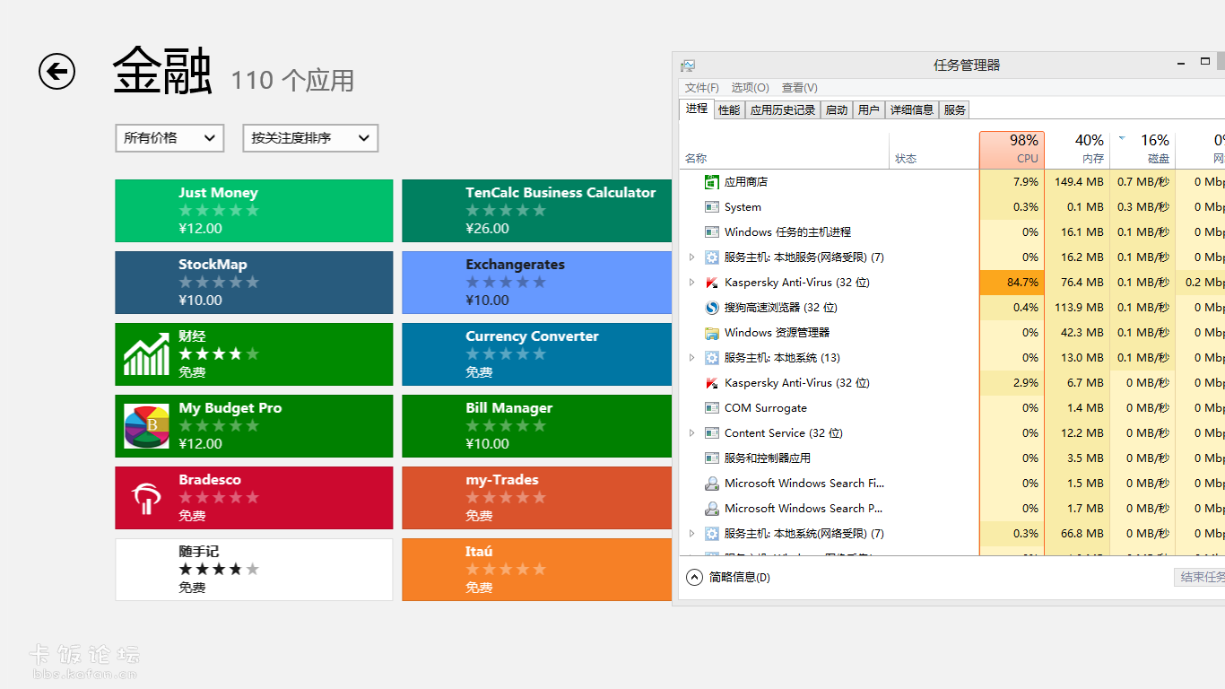
Task: Open the Exchangerates app tile
Action: pyautogui.click(x=536, y=283)
